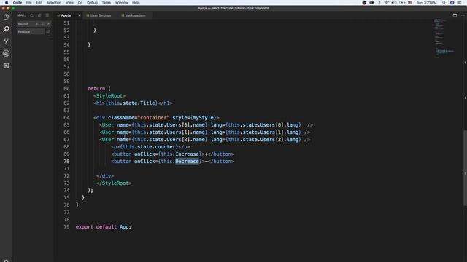Click into the Replace input field
Image resolution: width=467 pixels, height=262 pixels.
click(x=31, y=32)
